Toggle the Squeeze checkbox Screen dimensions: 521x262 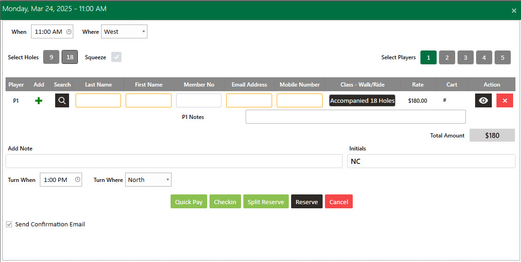pos(116,57)
